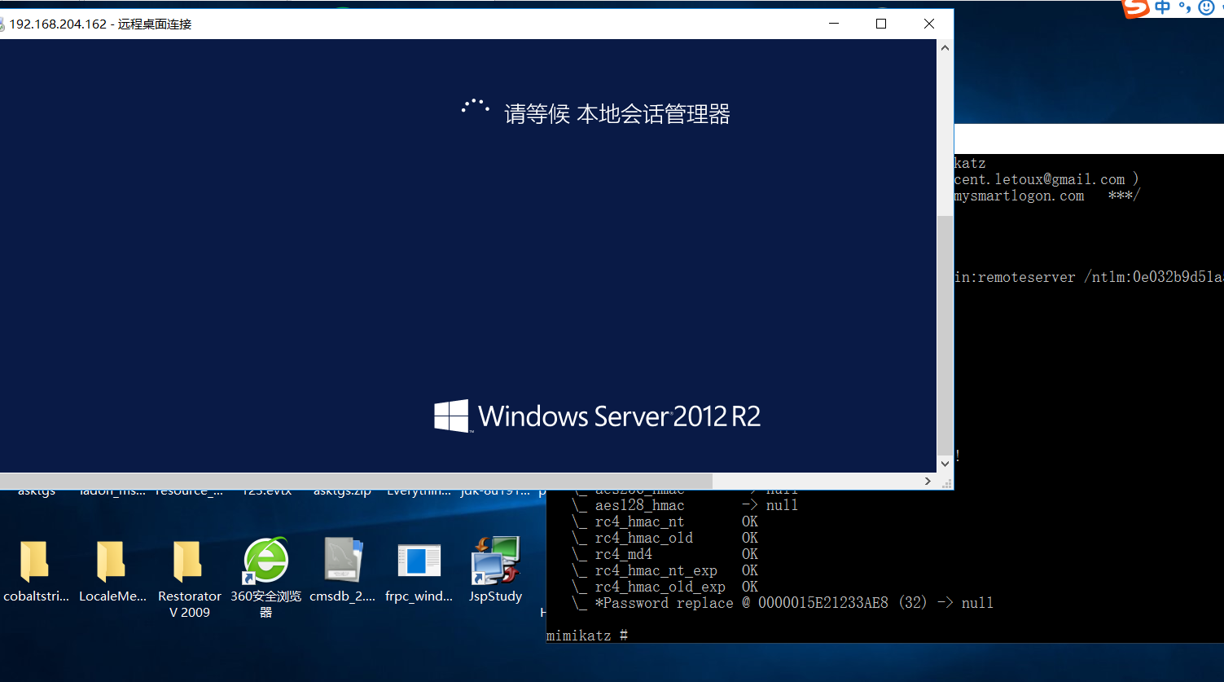Maximize the 远程桌面连接 window
Viewport: 1224px width, 682px height.
tap(881, 24)
